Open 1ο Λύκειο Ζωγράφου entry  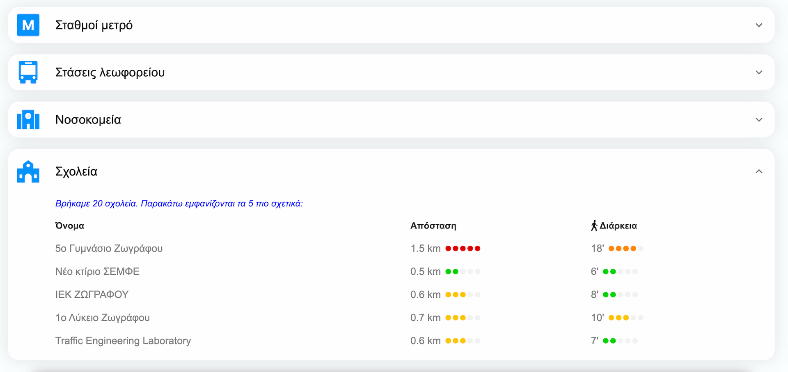coord(103,318)
